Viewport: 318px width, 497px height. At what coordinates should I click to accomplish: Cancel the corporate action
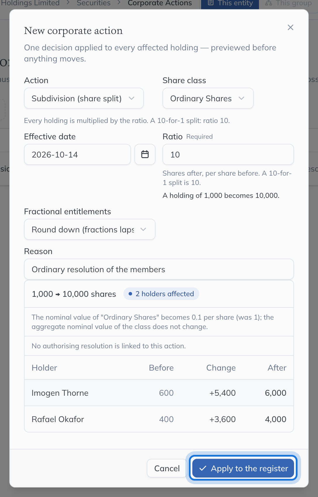coord(167,468)
